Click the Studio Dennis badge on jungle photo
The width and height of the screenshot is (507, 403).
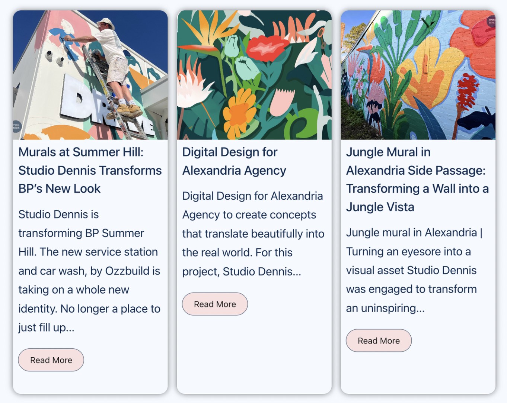pyautogui.click(x=491, y=21)
